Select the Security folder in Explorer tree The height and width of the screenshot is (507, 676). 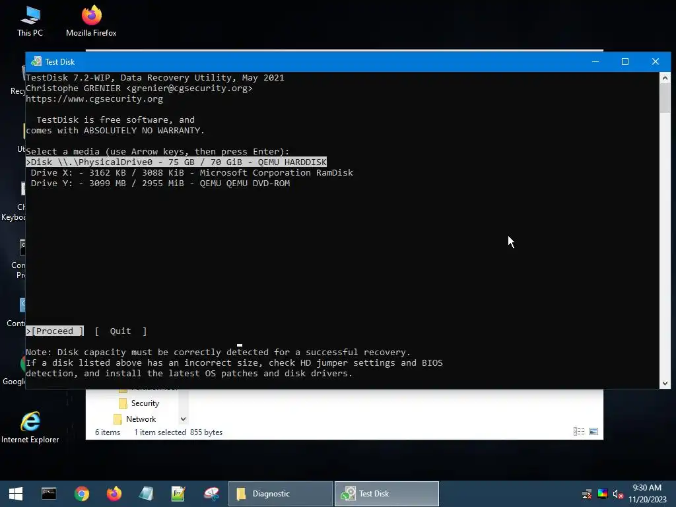tap(139, 403)
